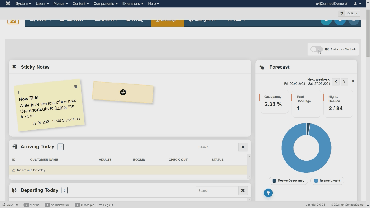Open the Extensions dropdown menu

pos(132,3)
